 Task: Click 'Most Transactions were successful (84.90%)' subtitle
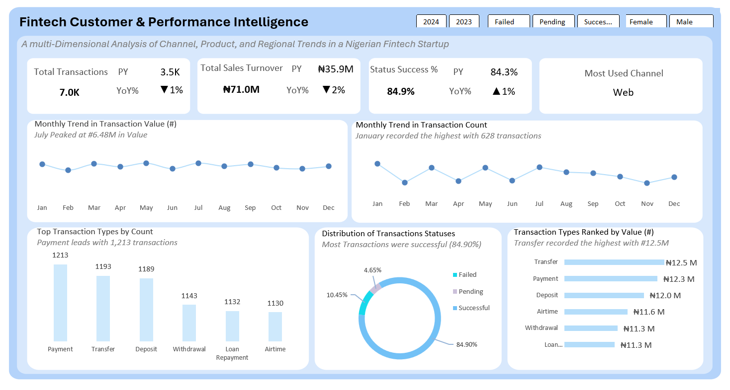pos(401,244)
